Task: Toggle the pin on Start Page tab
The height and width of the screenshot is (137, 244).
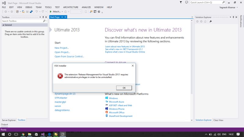Action: (62, 17)
